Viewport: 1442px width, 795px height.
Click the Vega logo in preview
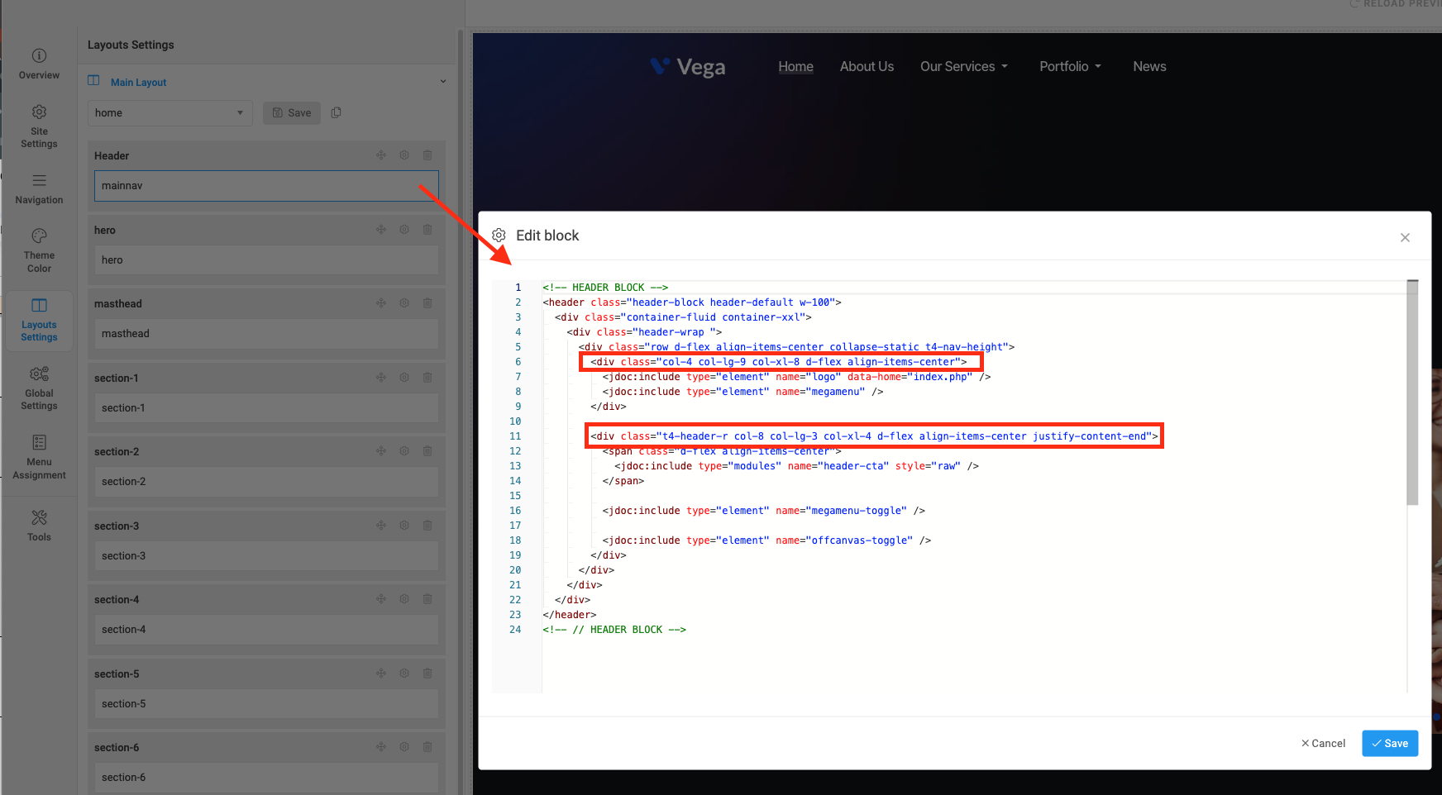[688, 67]
